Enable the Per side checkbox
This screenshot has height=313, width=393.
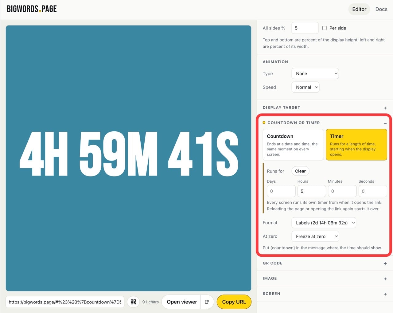tap(325, 28)
